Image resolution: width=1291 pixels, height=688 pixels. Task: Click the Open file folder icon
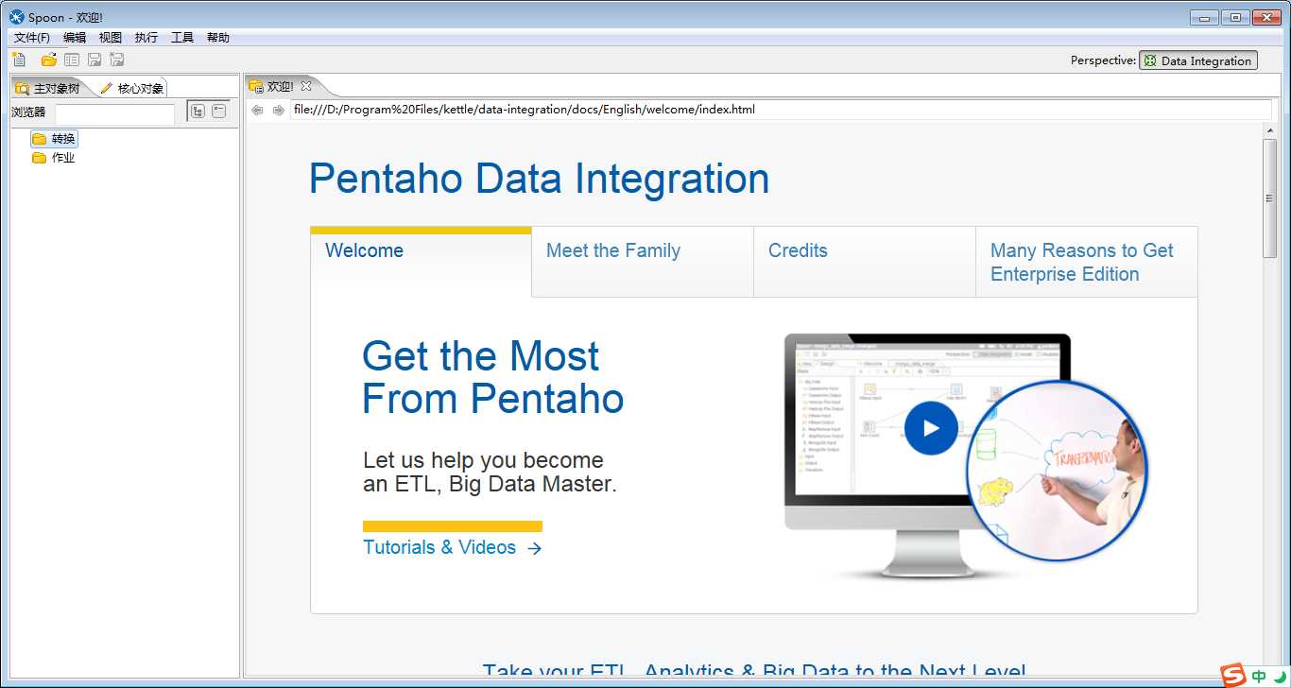click(x=48, y=60)
